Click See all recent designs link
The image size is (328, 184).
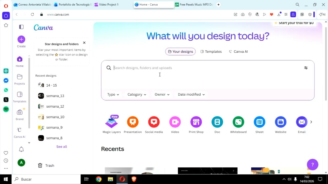point(61,147)
